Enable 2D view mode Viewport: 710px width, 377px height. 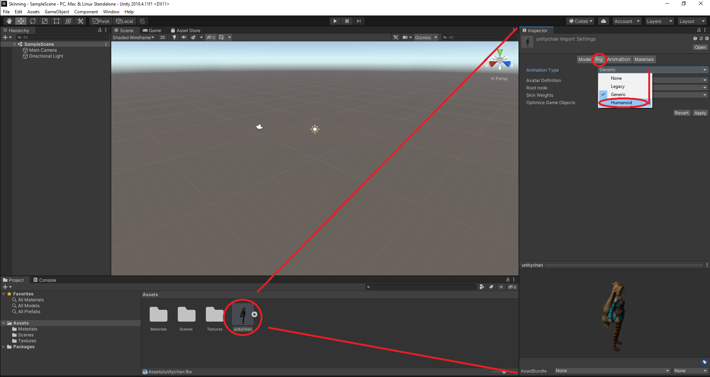163,37
